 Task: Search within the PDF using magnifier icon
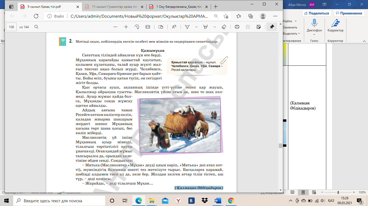(x=36, y=27)
